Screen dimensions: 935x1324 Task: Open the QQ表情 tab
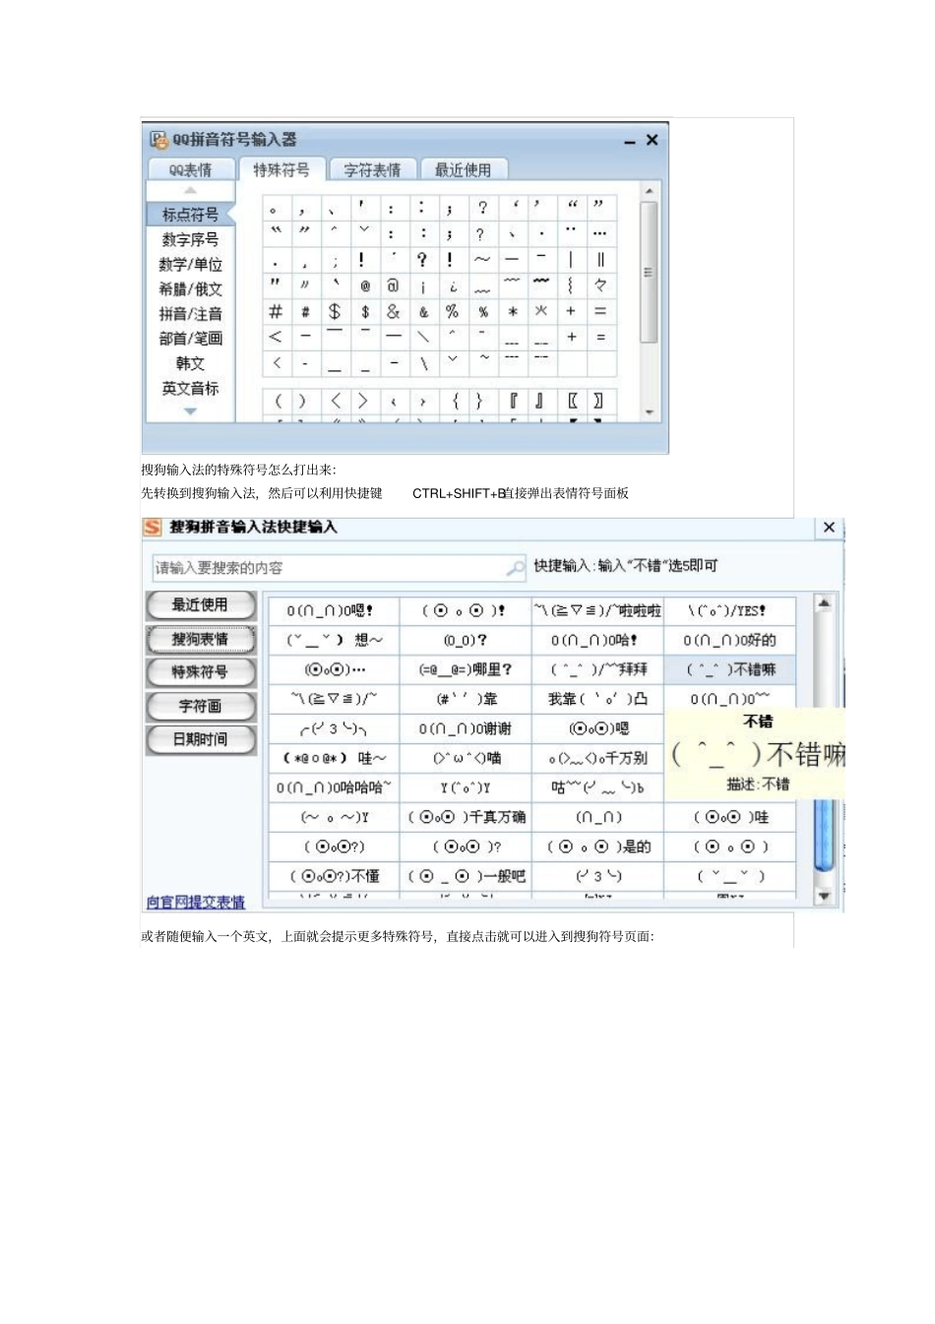pos(190,169)
